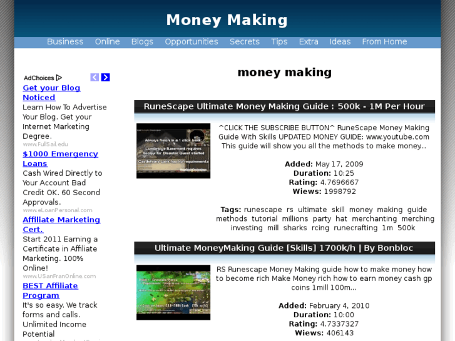Click the 'Tags: runescape rs ultimate' line
455x341 pixels.
[324, 210]
